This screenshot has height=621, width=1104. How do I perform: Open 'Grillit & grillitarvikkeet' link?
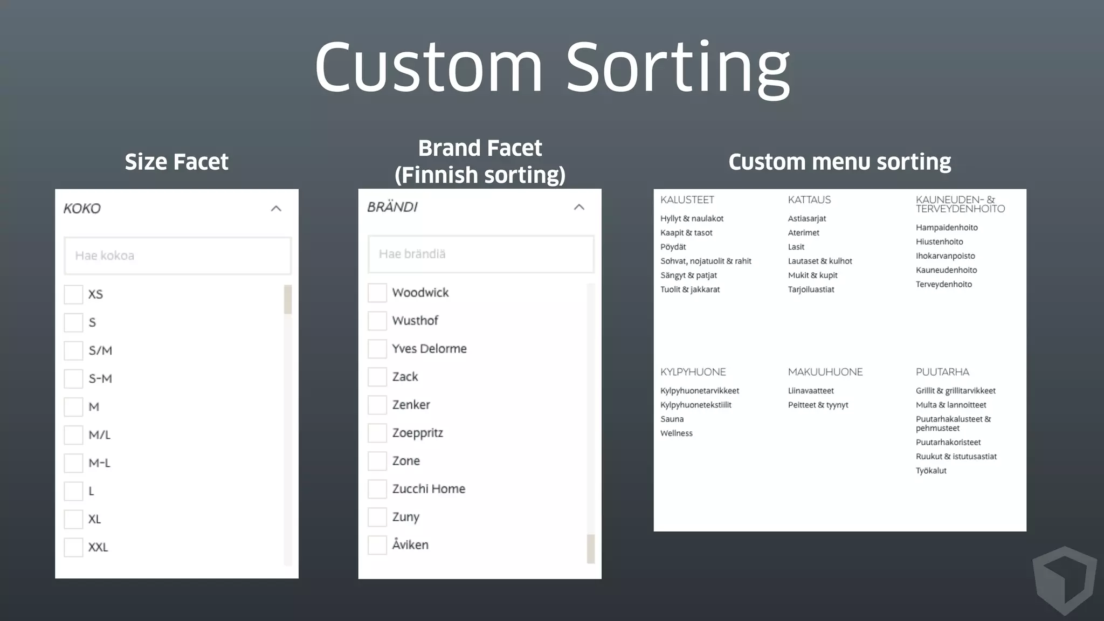(x=956, y=391)
